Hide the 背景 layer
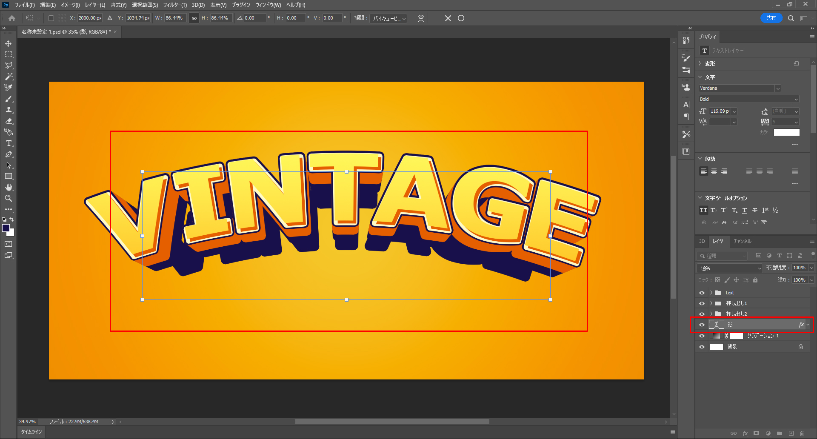 tap(702, 347)
